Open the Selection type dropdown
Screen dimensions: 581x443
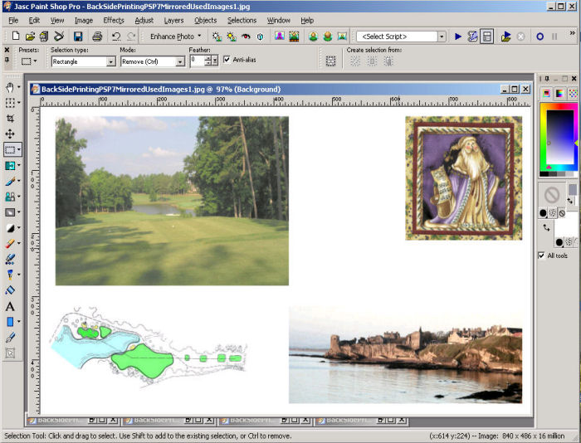(110, 61)
